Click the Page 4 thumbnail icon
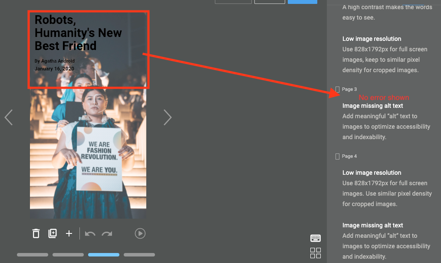Image resolution: width=441 pixels, height=263 pixels. (338, 156)
